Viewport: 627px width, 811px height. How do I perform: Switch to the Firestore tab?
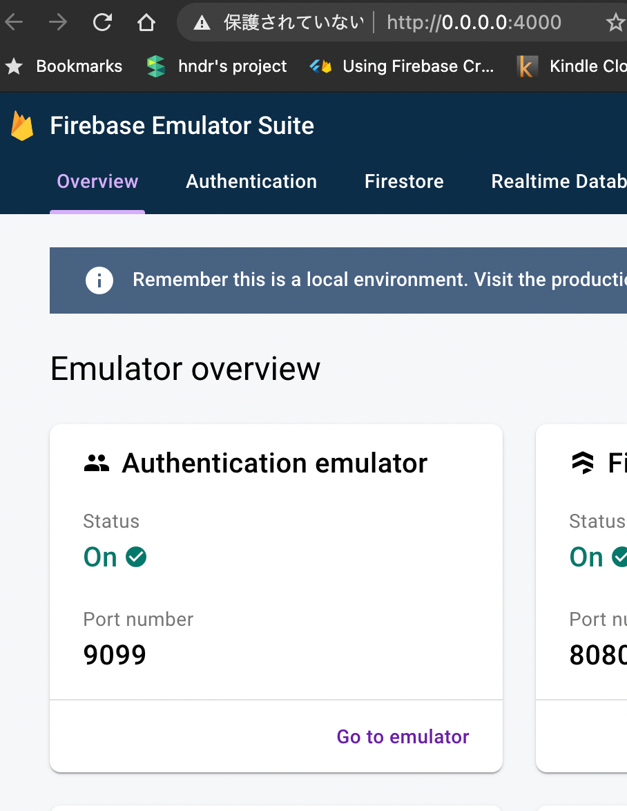404,182
